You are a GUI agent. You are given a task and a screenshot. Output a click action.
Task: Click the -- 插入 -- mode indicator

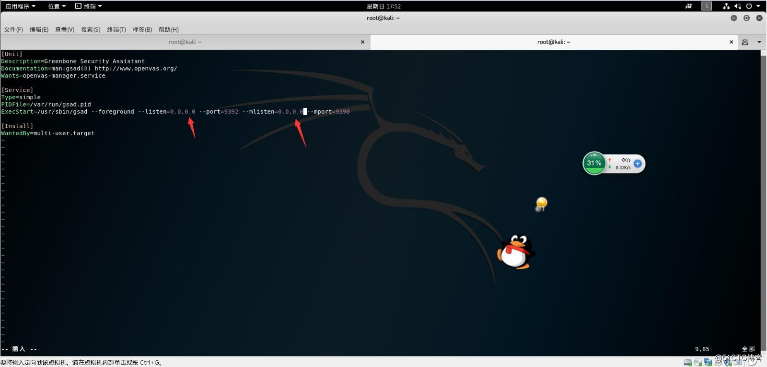(19, 349)
